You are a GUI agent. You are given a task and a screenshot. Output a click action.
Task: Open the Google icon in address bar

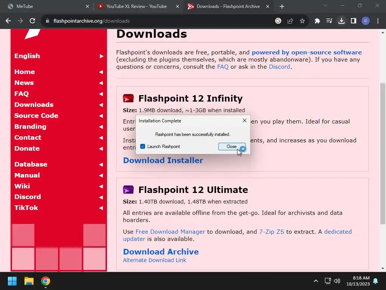tap(278, 21)
